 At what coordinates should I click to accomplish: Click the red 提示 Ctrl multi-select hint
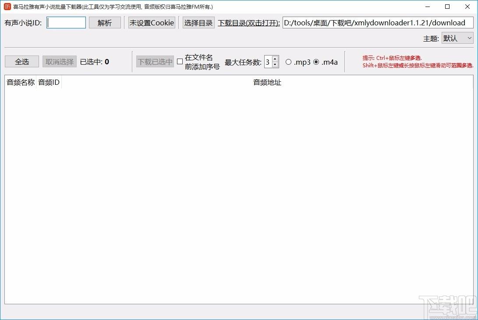pyautogui.click(x=392, y=58)
